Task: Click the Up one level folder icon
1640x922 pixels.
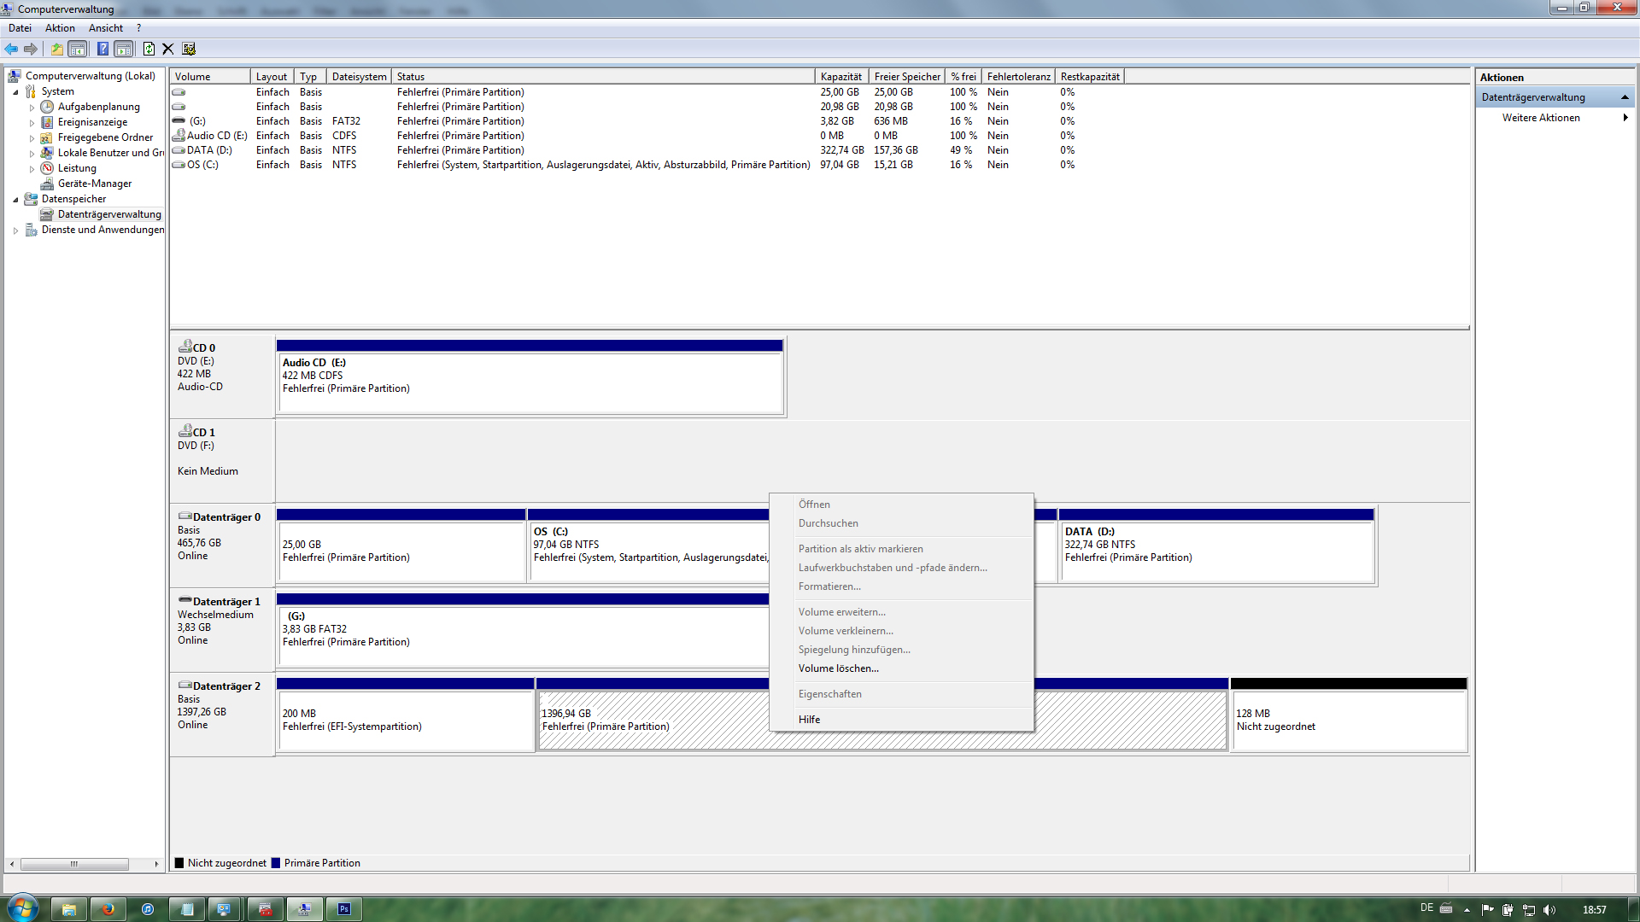Action: (56, 49)
